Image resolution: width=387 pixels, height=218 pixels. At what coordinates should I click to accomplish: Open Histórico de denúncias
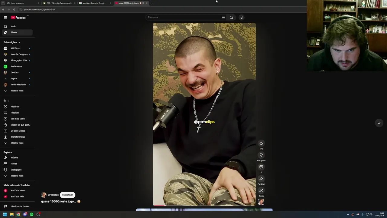[x=17, y=206]
